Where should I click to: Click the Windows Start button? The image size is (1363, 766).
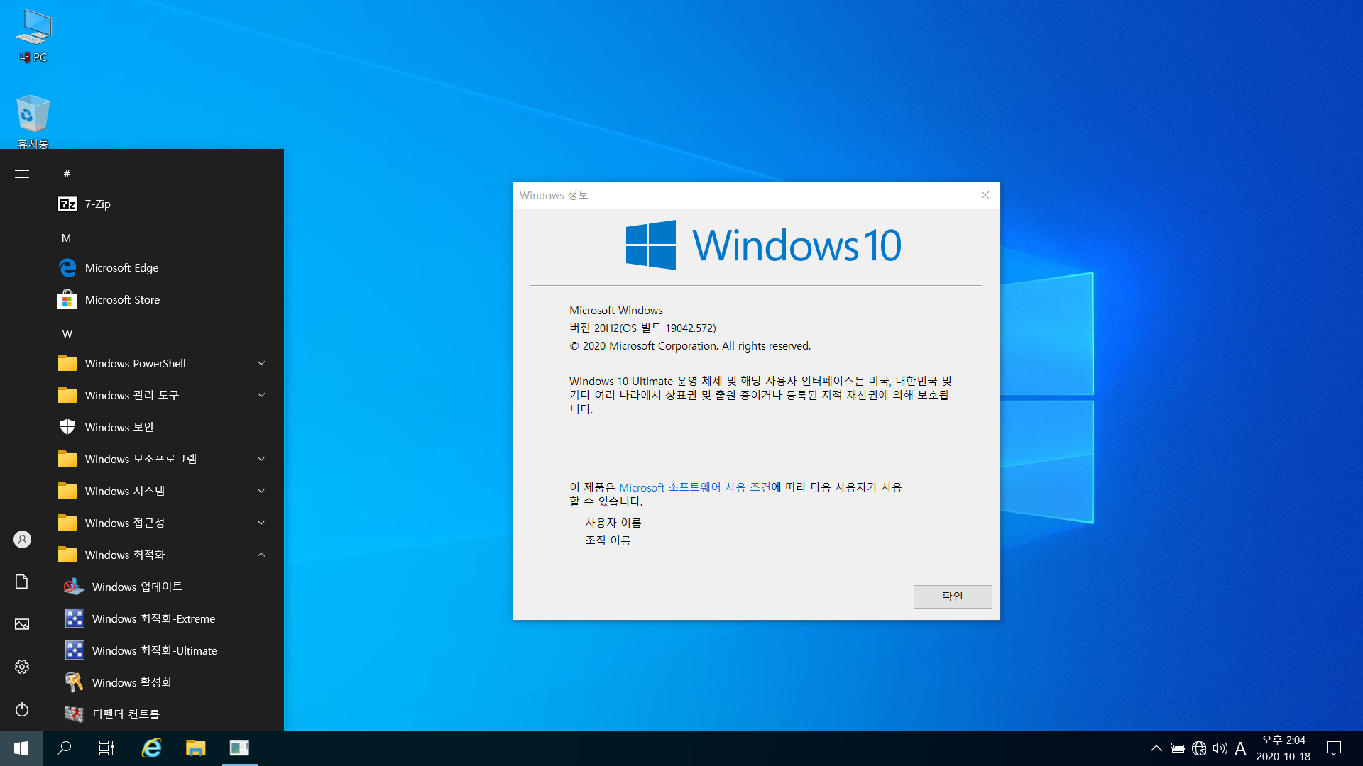click(21, 748)
